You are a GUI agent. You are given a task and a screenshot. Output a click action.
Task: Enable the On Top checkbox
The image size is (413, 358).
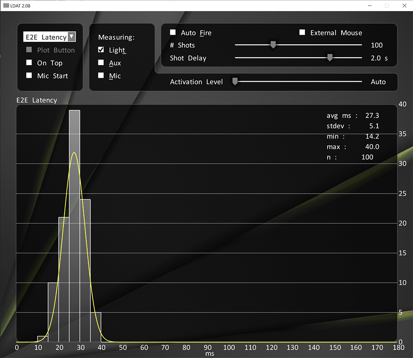tap(29, 62)
